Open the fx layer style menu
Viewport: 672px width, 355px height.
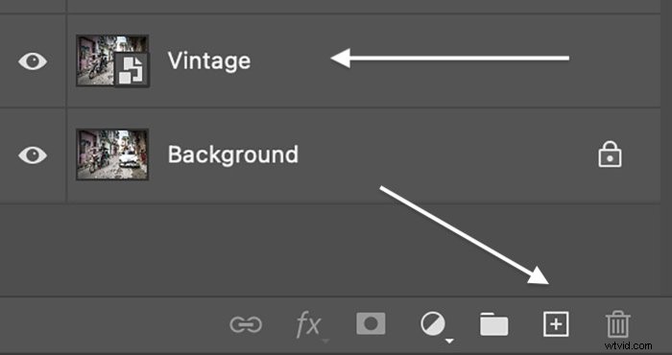click(x=308, y=325)
